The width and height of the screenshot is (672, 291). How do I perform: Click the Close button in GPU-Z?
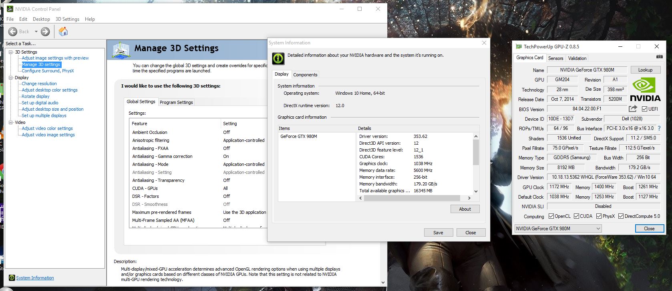(649, 229)
